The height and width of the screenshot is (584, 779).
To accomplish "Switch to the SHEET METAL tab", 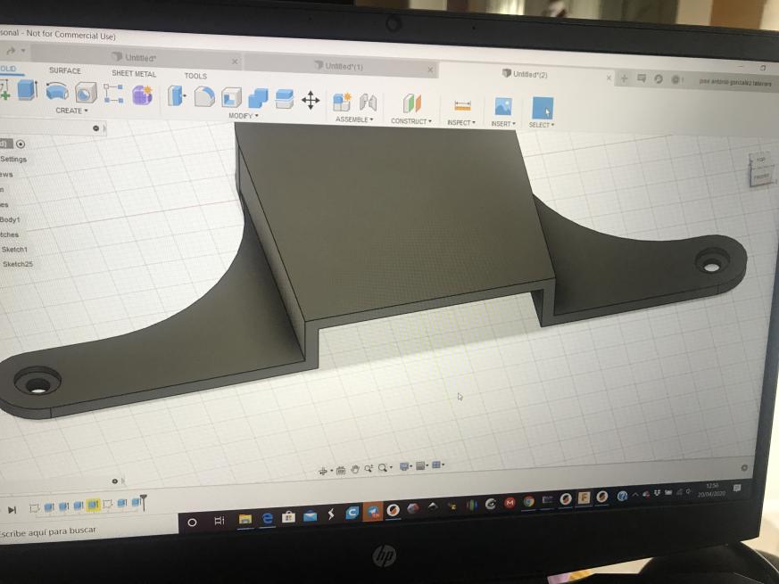I will (134, 74).
